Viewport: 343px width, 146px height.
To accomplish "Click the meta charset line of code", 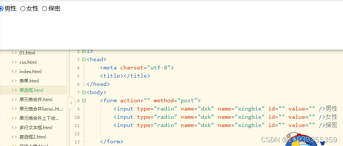I will coord(137,68).
